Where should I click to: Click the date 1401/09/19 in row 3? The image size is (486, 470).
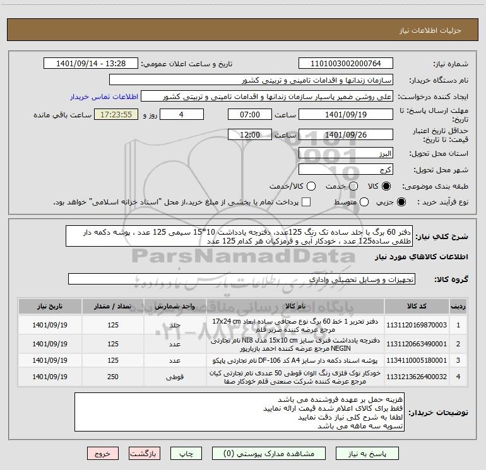coord(50,360)
